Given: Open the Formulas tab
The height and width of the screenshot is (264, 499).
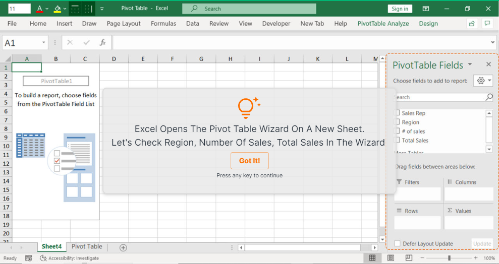Looking at the screenshot, I should [x=163, y=24].
